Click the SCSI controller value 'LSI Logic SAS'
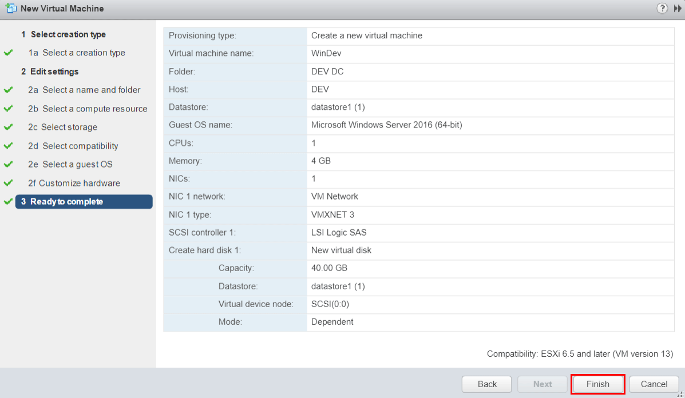This screenshot has width=685, height=398. (339, 233)
